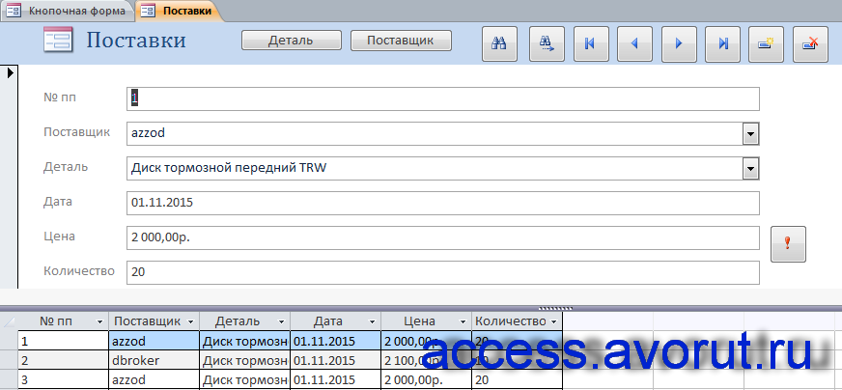Select row 2 via its row selector

coord(9,360)
